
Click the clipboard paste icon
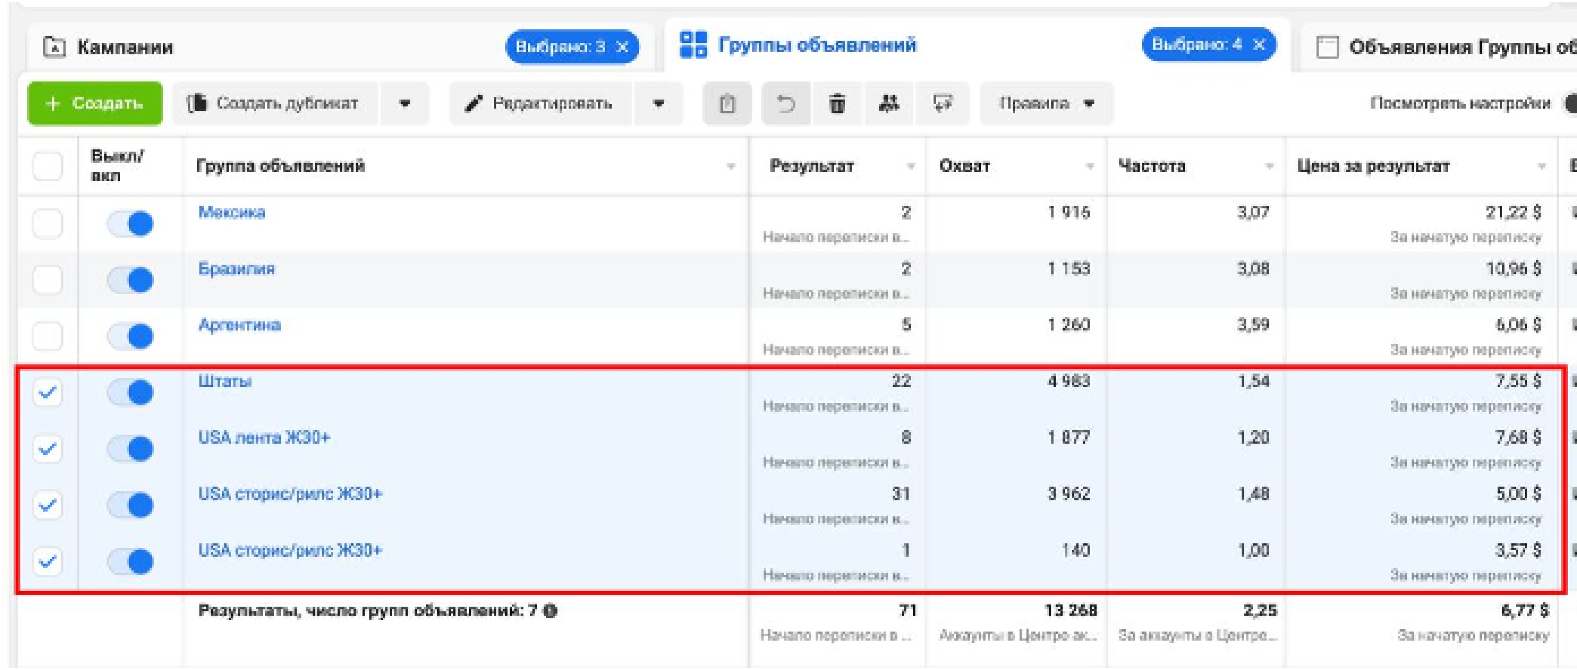pos(727,104)
